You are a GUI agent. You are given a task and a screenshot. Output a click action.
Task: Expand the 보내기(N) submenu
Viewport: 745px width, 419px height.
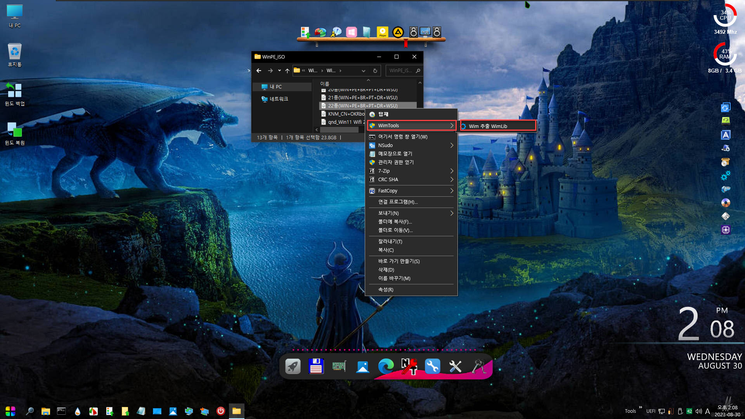412,213
